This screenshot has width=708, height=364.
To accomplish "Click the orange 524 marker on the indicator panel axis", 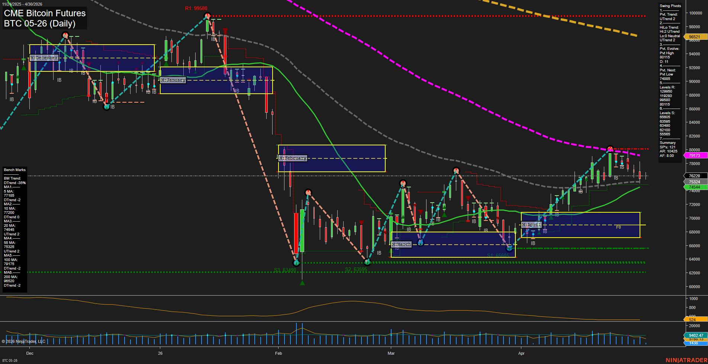I will (x=694, y=319).
